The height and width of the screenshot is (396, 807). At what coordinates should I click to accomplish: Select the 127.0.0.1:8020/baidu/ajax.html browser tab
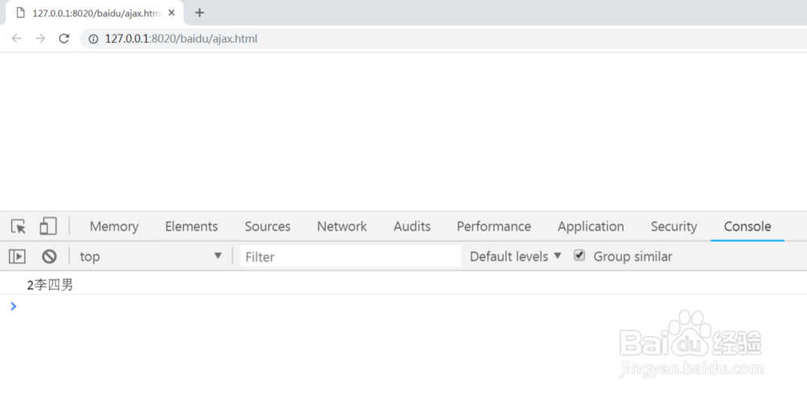94,14
